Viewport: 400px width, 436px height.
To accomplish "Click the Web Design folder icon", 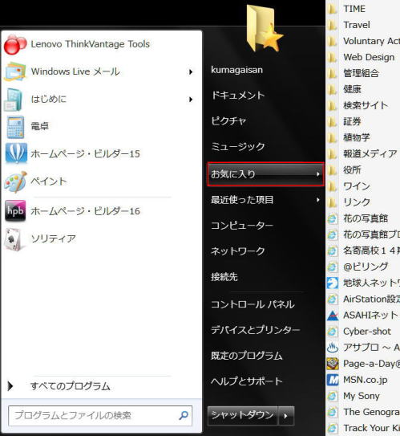I will point(333,57).
